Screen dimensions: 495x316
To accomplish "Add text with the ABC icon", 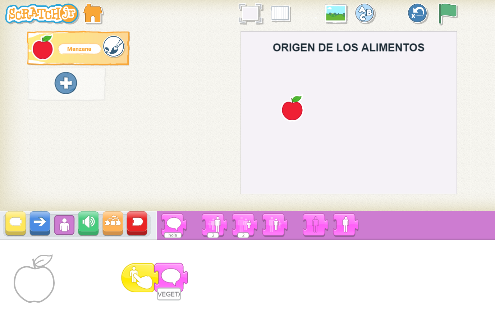I will coord(365,14).
